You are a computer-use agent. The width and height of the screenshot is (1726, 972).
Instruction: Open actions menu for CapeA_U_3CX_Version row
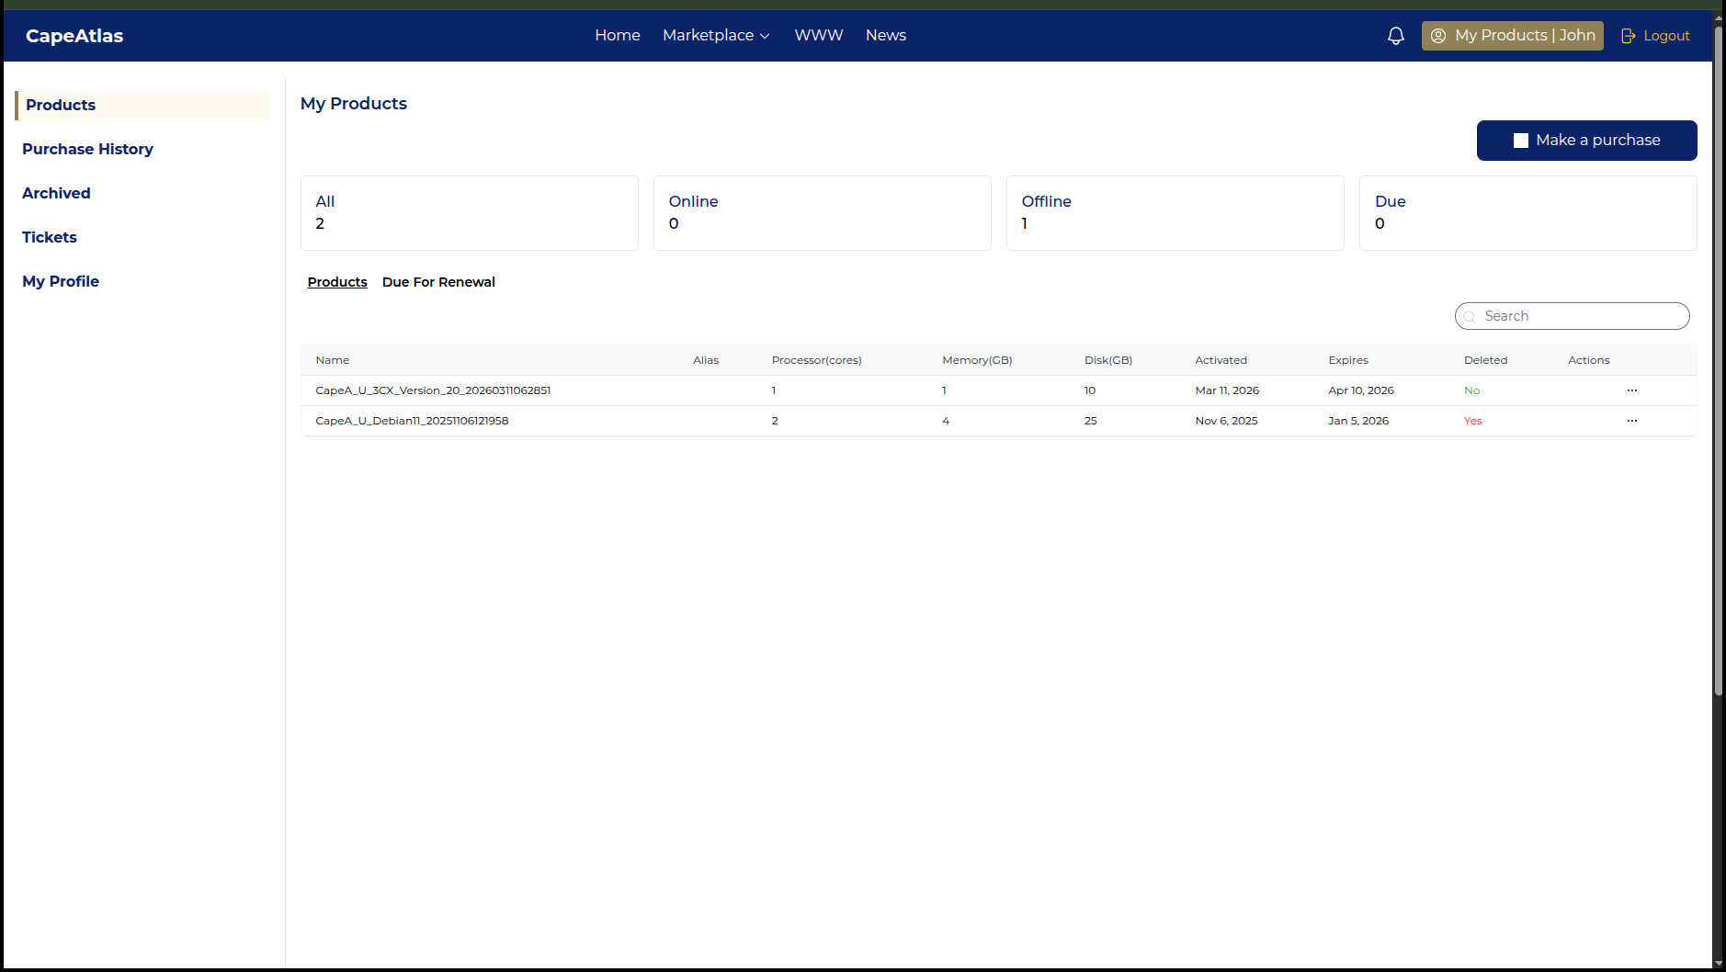point(1632,390)
